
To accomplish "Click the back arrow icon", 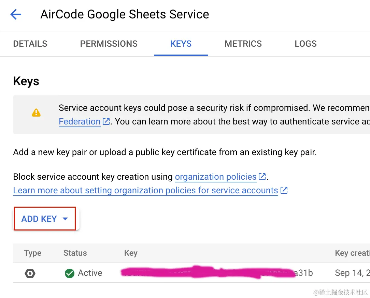I will pyautogui.click(x=16, y=14).
